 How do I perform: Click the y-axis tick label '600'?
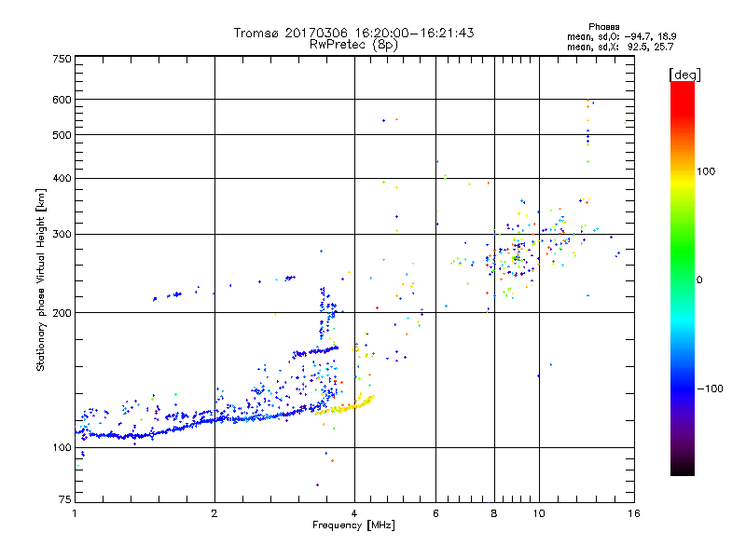coord(62,100)
